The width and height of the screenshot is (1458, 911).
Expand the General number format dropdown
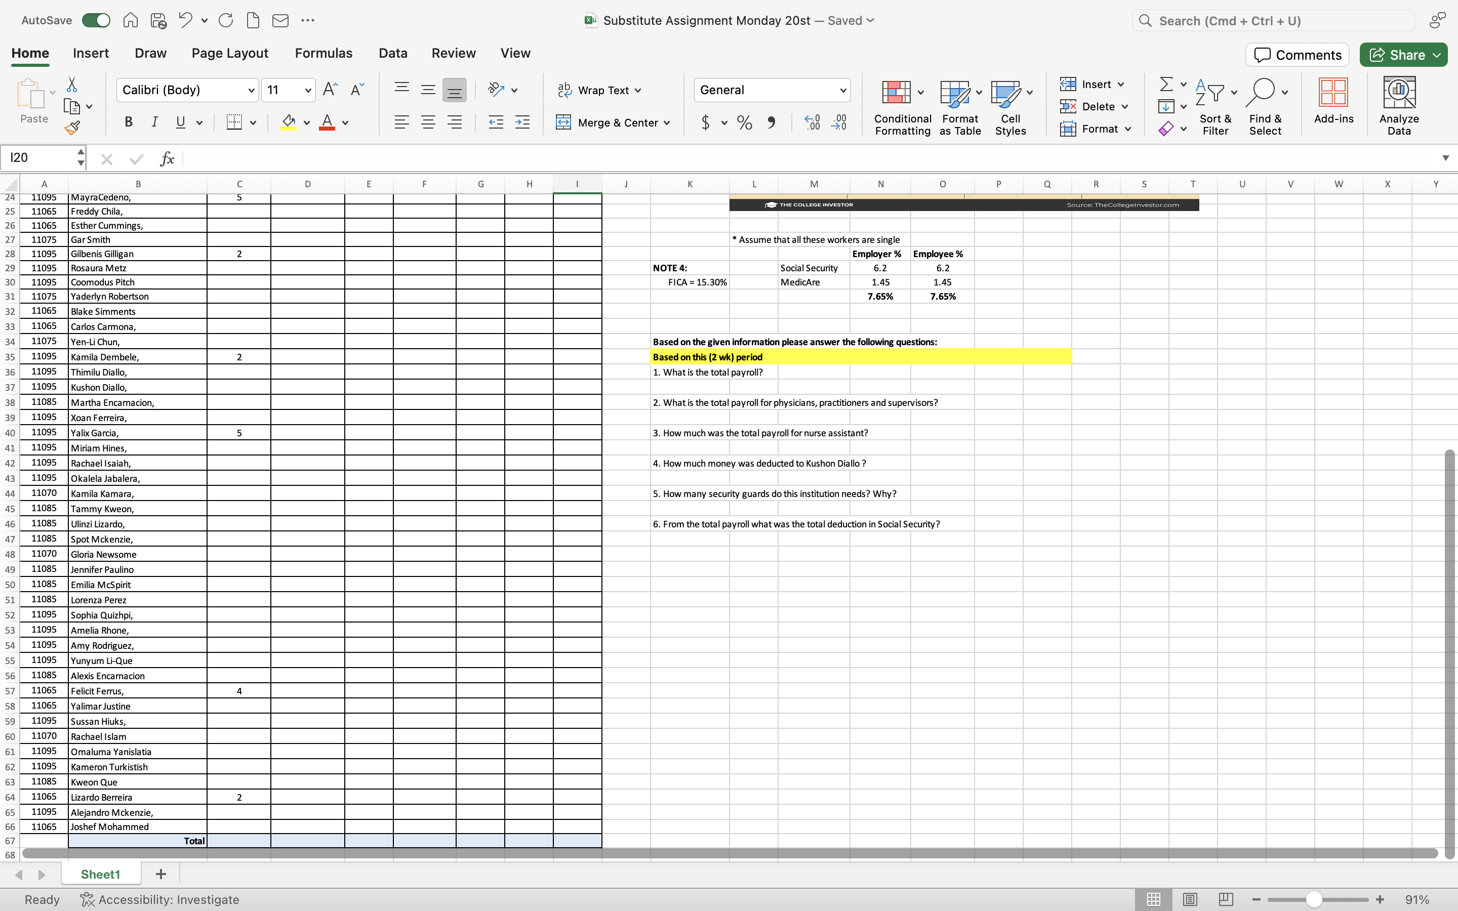842,91
